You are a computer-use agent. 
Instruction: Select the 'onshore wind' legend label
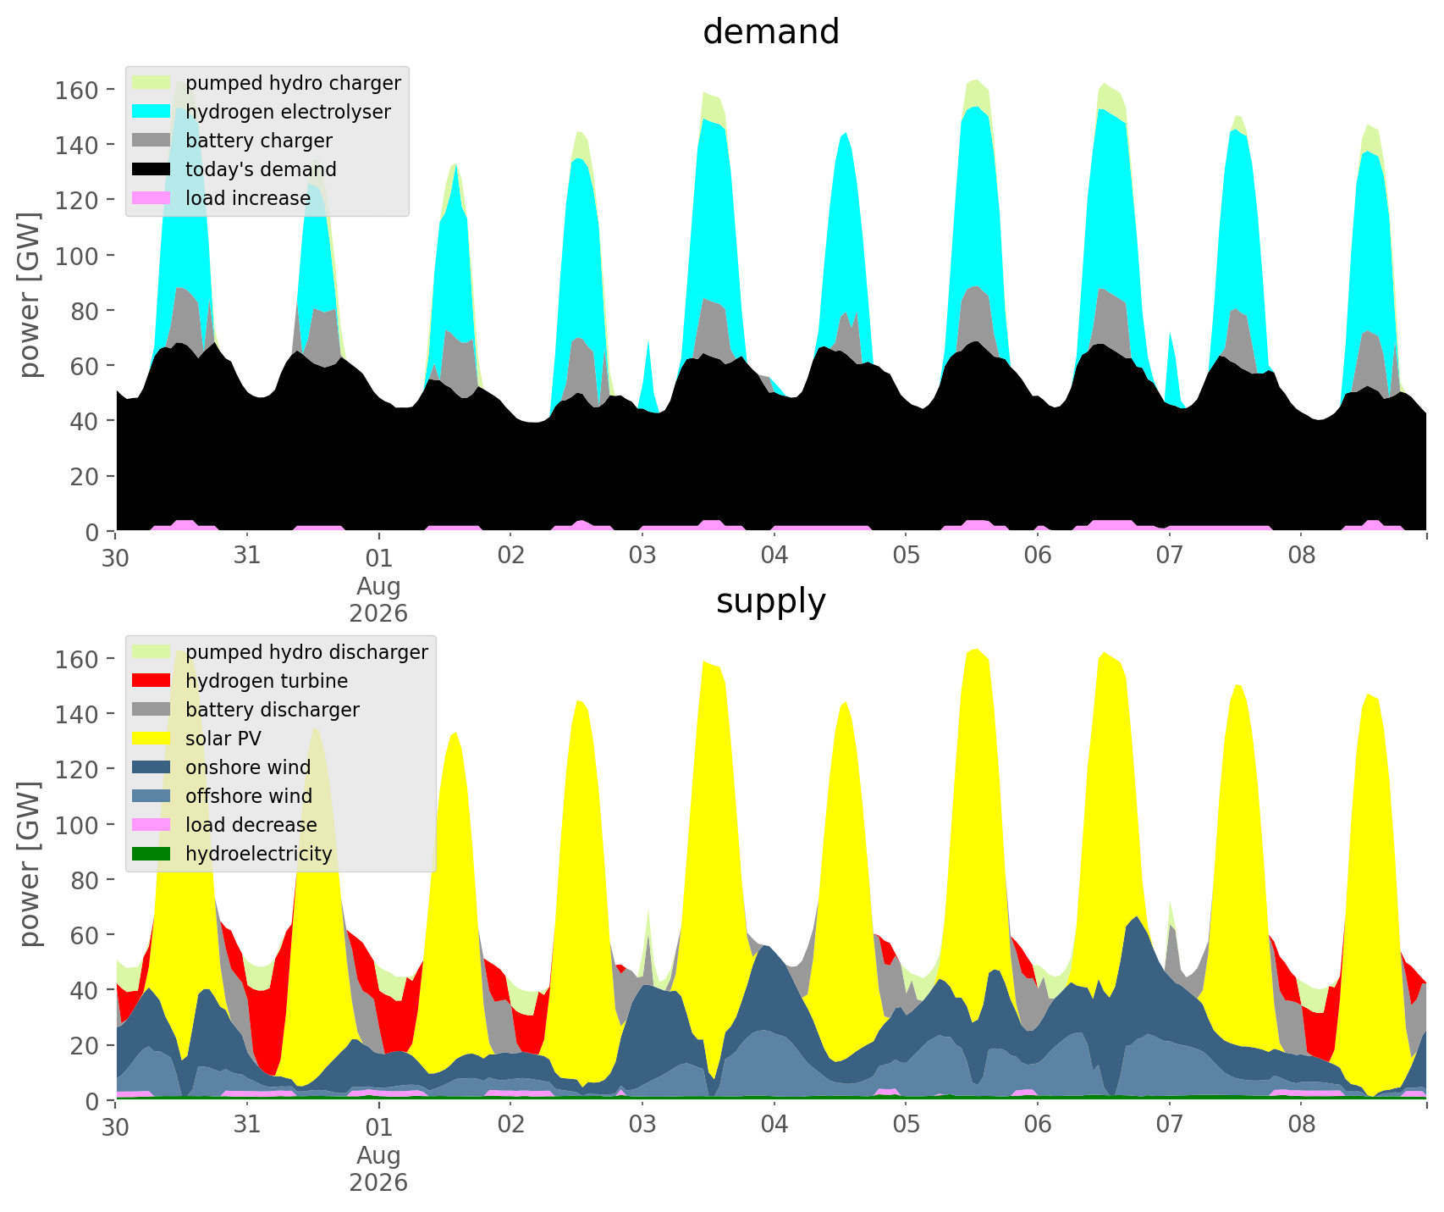pyautogui.click(x=248, y=767)
